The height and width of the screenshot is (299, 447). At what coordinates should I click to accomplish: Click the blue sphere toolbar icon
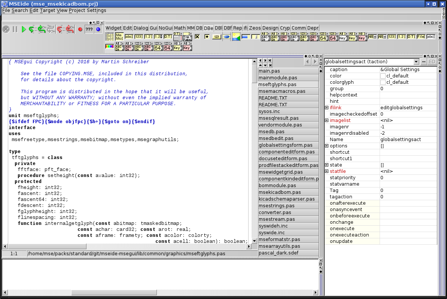tap(98, 29)
